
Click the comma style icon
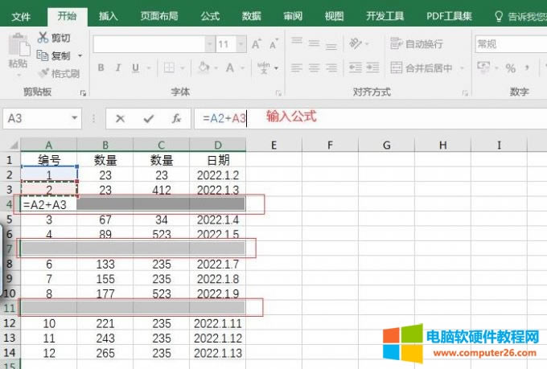527,68
